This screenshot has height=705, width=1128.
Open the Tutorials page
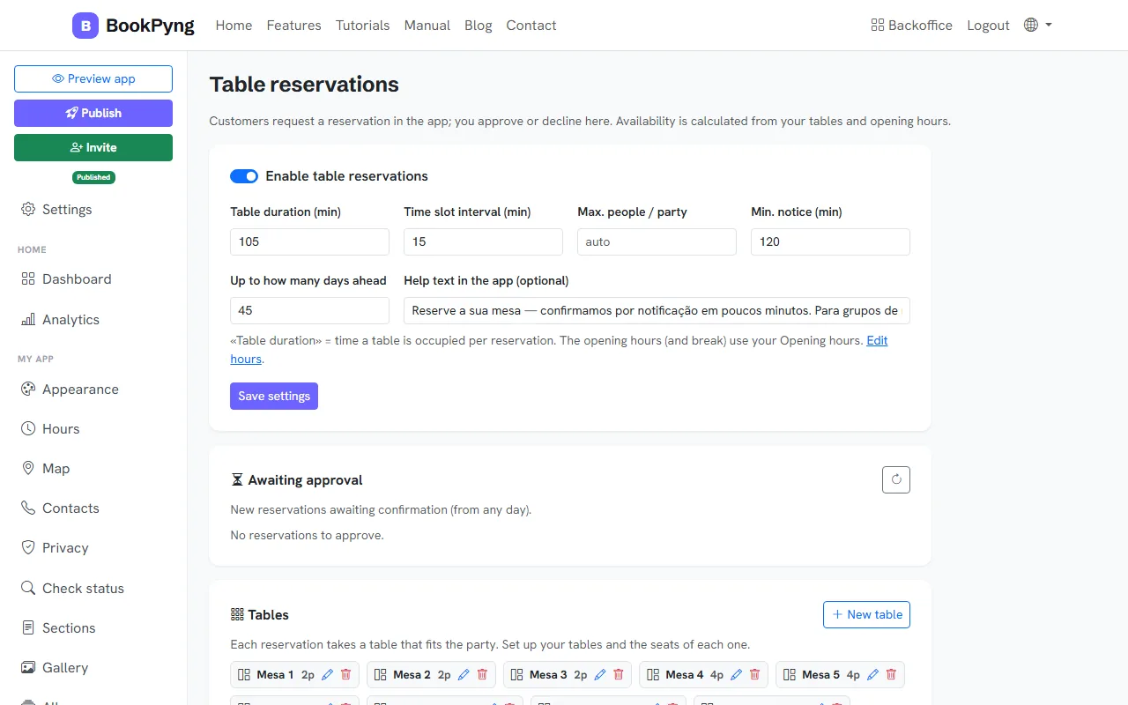tap(362, 26)
